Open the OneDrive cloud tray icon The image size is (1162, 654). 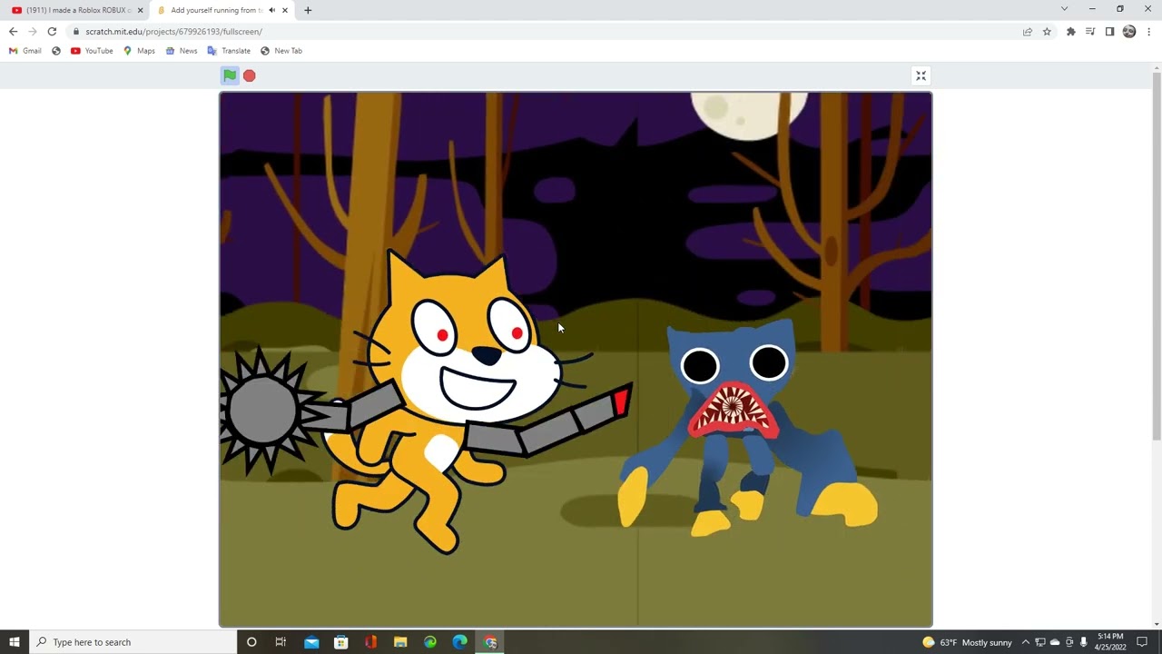1055,642
